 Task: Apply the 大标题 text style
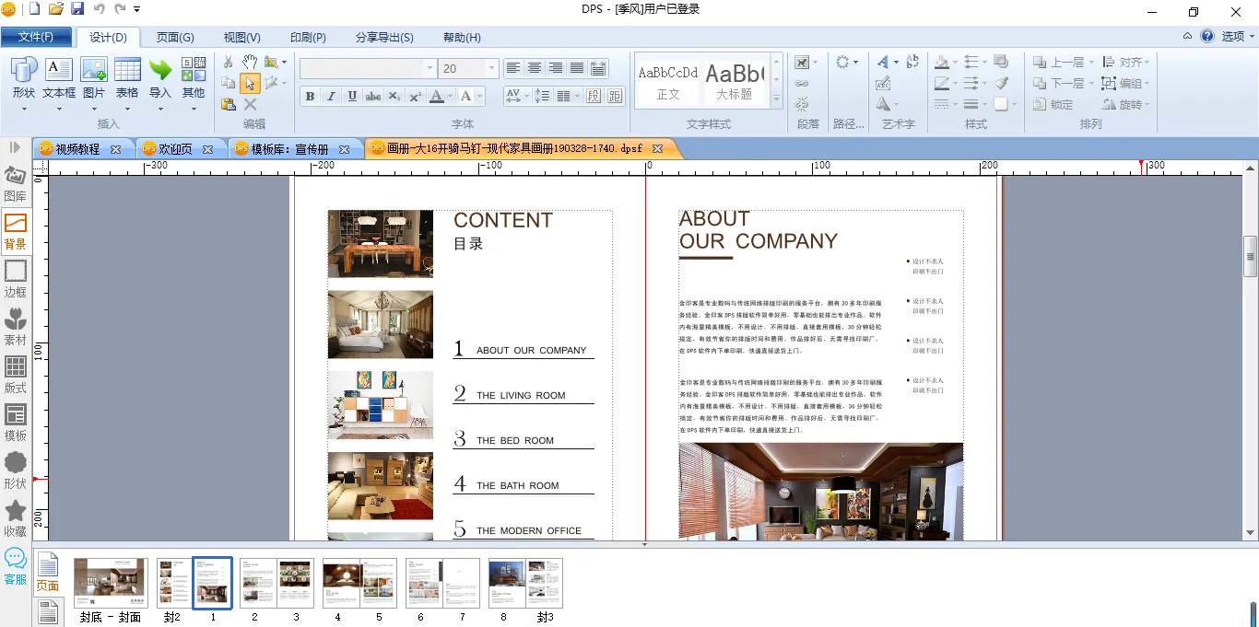click(735, 81)
